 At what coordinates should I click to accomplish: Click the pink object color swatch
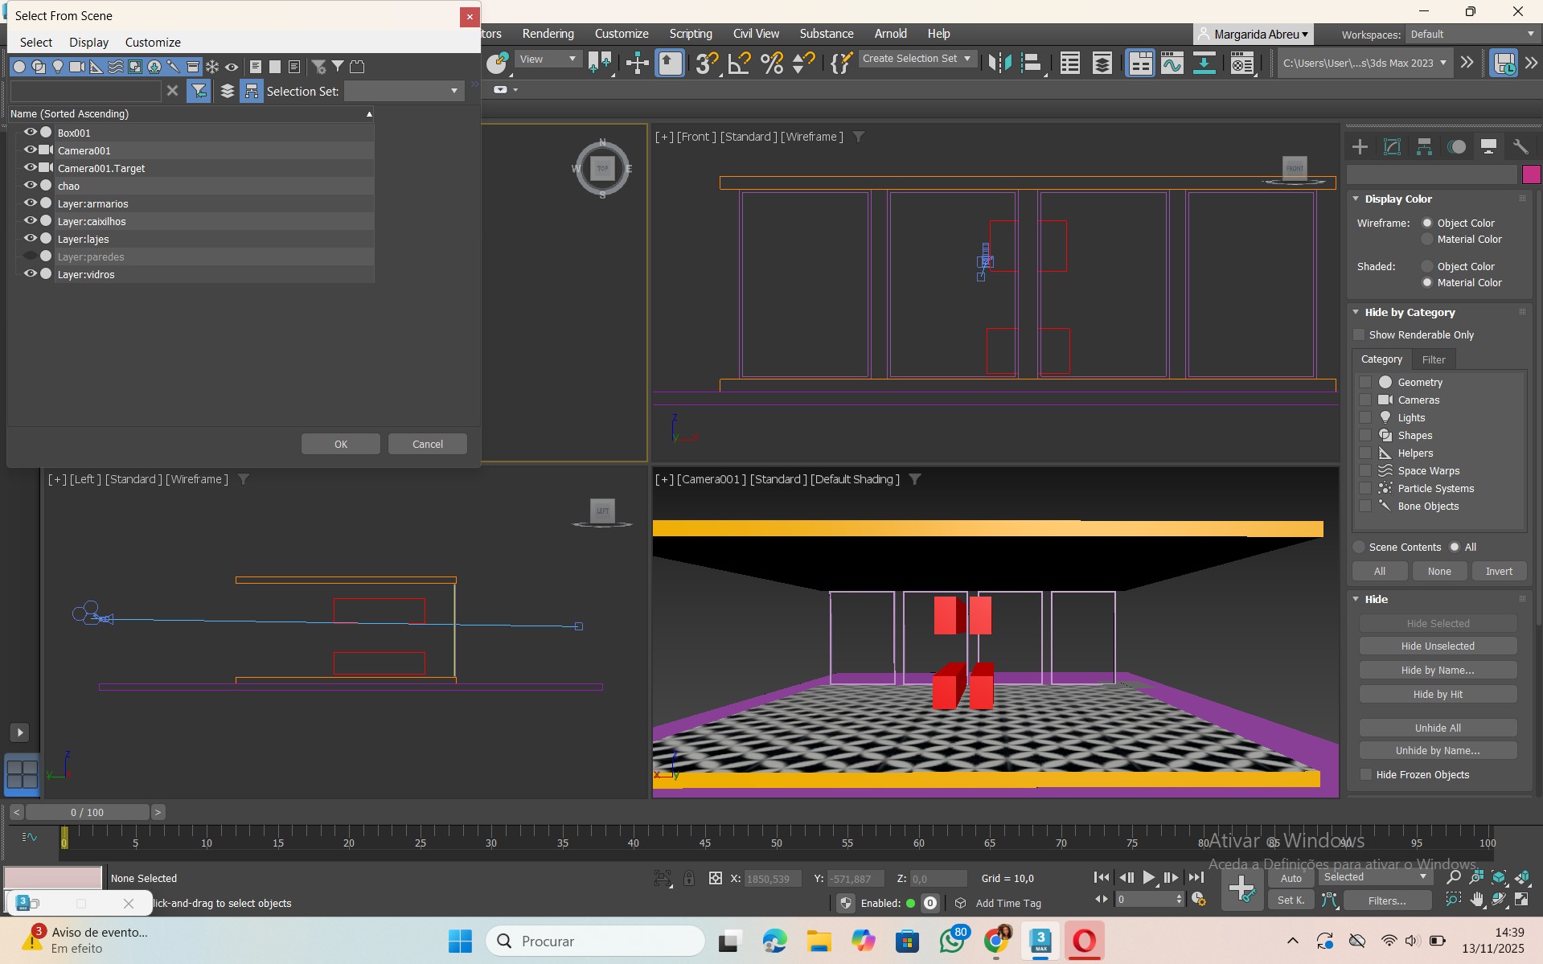(1531, 174)
